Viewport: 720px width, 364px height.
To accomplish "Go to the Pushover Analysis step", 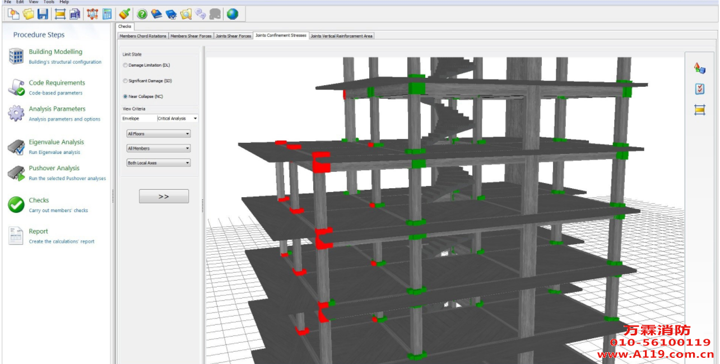I will (x=54, y=168).
